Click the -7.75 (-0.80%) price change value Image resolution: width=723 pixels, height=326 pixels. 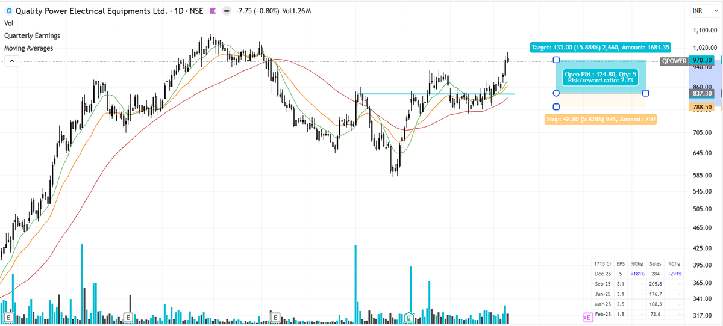tap(258, 11)
